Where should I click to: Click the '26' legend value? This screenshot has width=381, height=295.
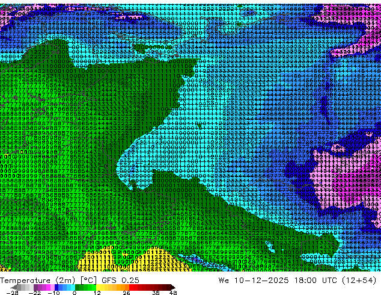(x=126, y=293)
